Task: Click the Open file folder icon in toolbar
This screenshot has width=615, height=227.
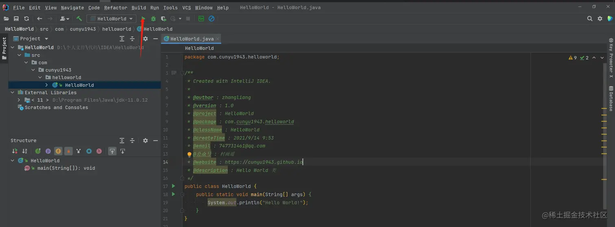Action: click(x=6, y=19)
